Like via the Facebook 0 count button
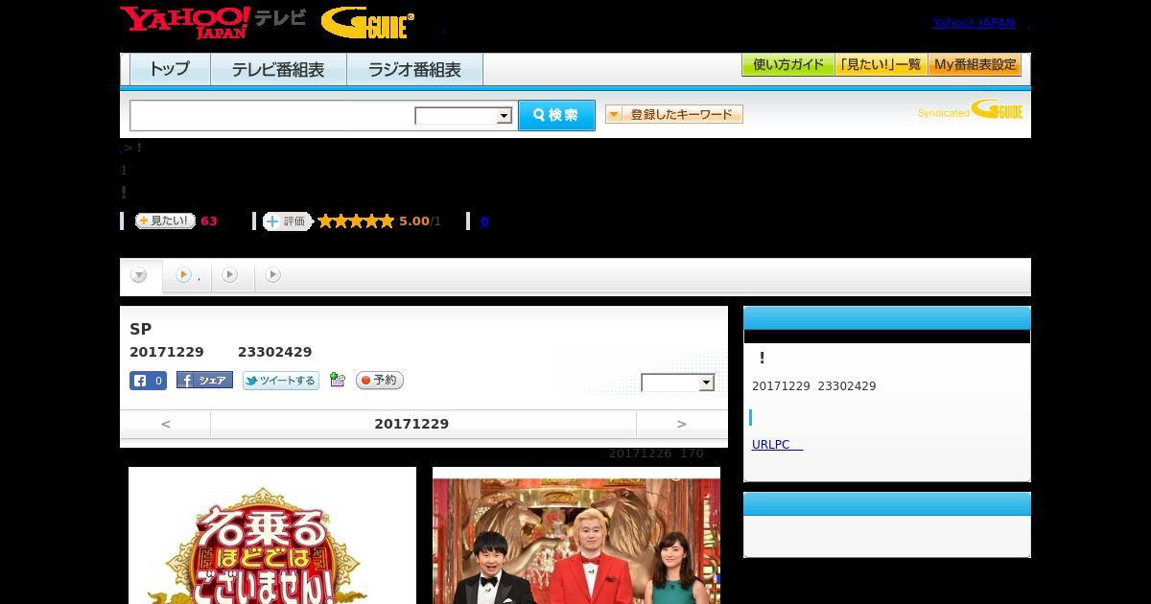 (x=149, y=381)
